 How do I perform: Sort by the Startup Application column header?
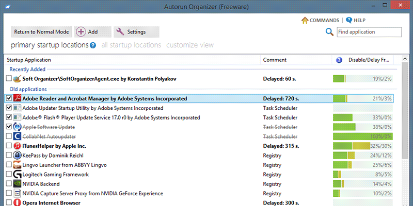point(29,60)
